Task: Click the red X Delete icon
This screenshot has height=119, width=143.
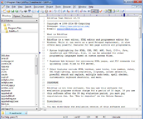Action: (x=50, y=11)
